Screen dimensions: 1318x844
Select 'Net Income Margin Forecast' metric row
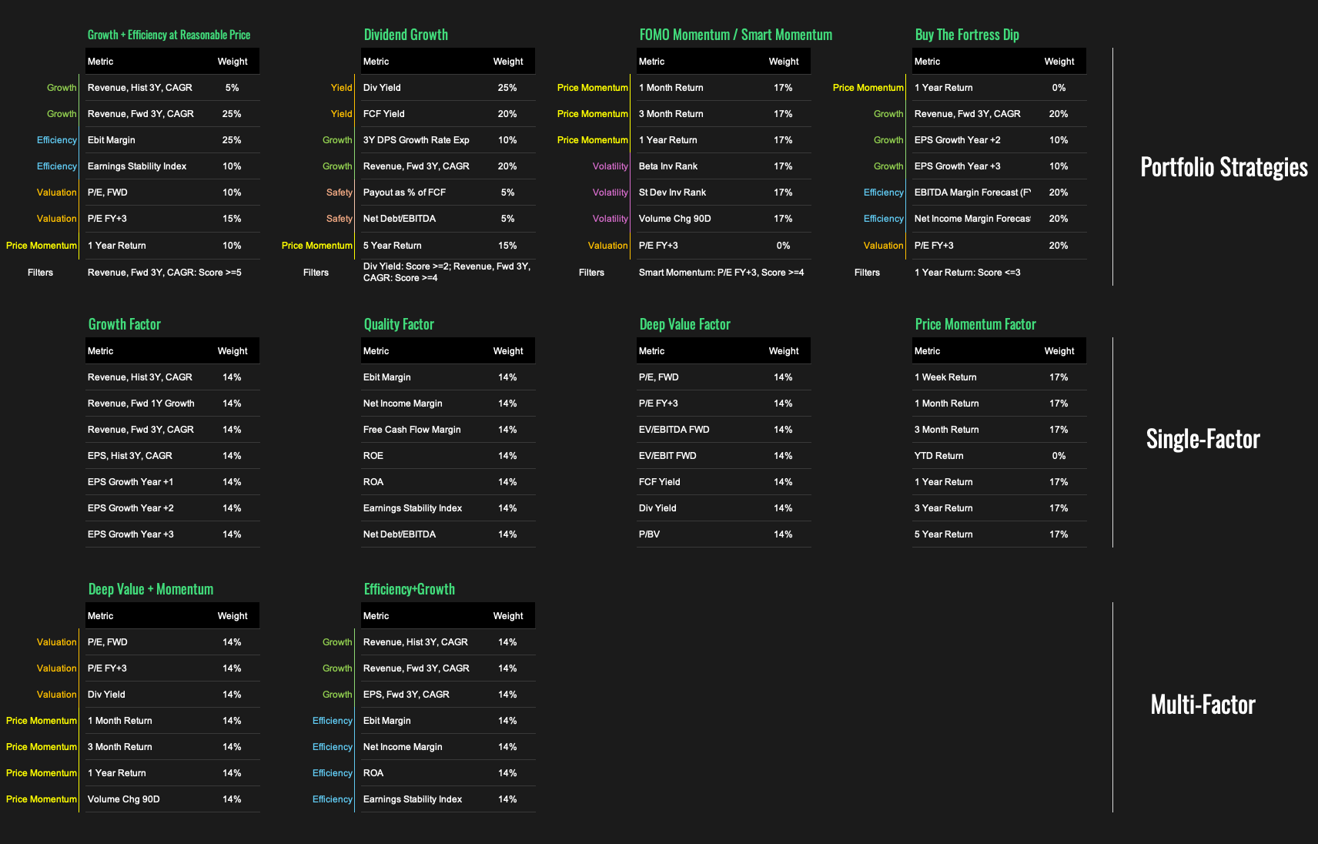[999, 219]
